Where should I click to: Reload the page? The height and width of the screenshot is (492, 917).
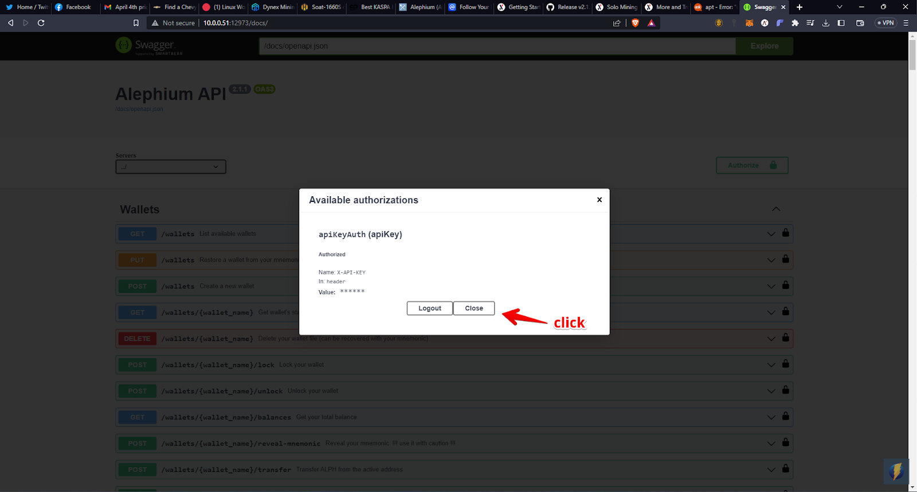coord(41,23)
